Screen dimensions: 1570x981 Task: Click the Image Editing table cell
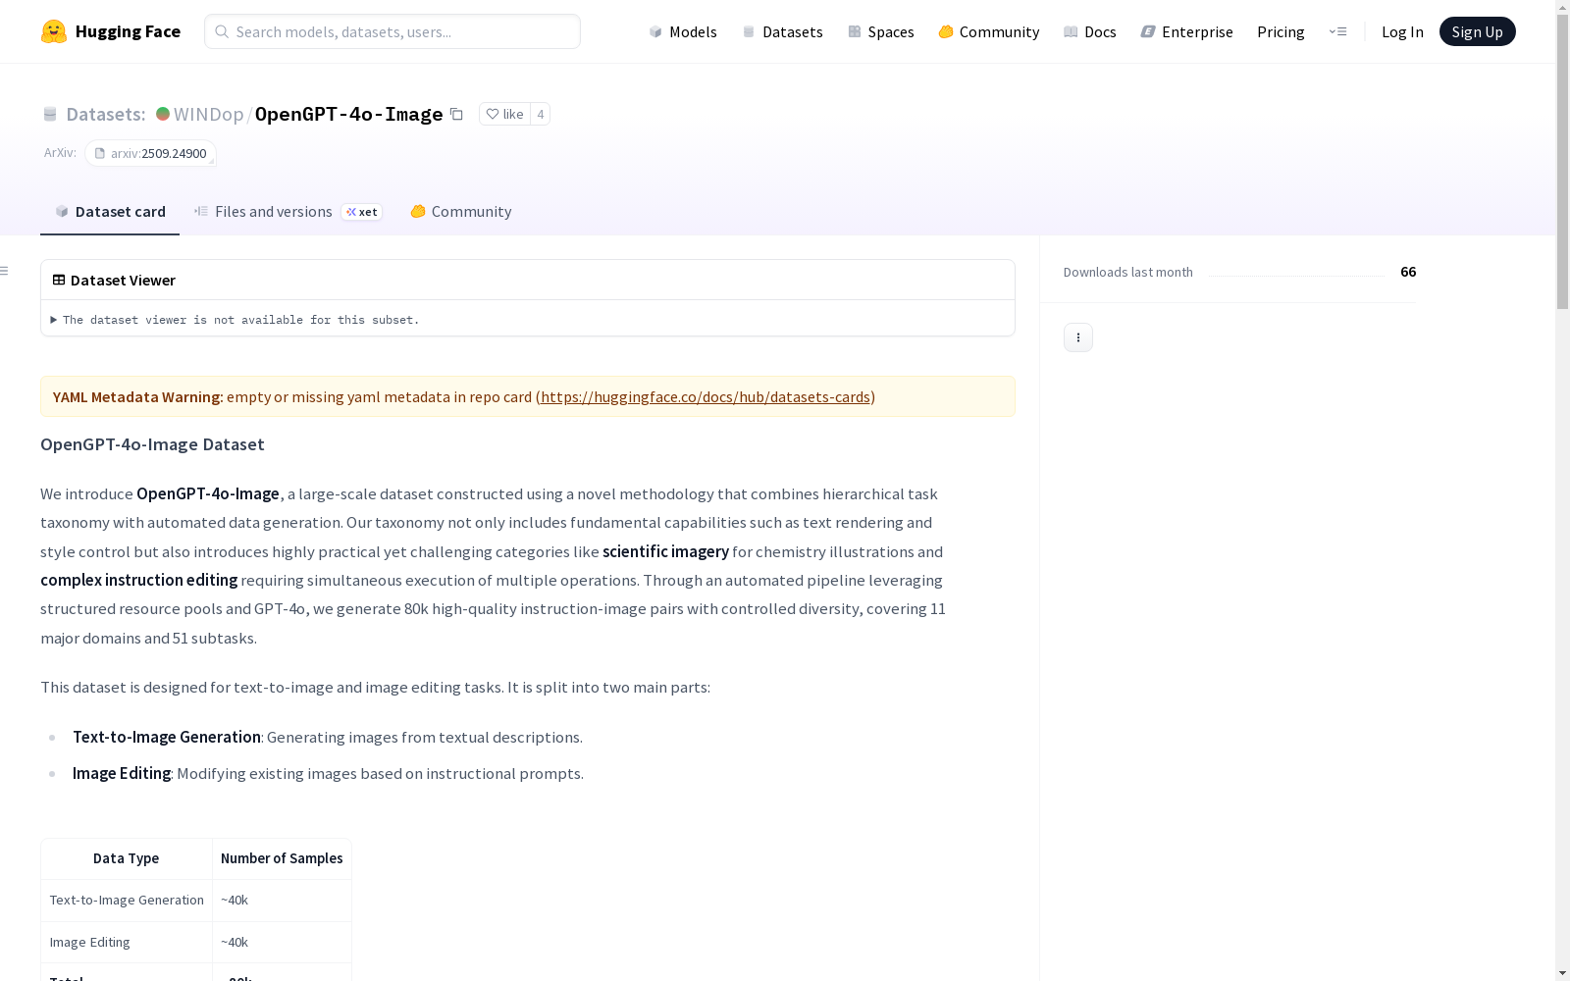pos(127,942)
